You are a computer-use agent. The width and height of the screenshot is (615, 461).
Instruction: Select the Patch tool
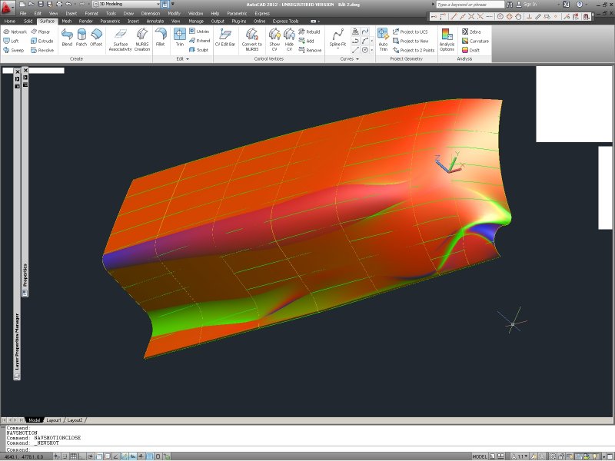[80, 35]
